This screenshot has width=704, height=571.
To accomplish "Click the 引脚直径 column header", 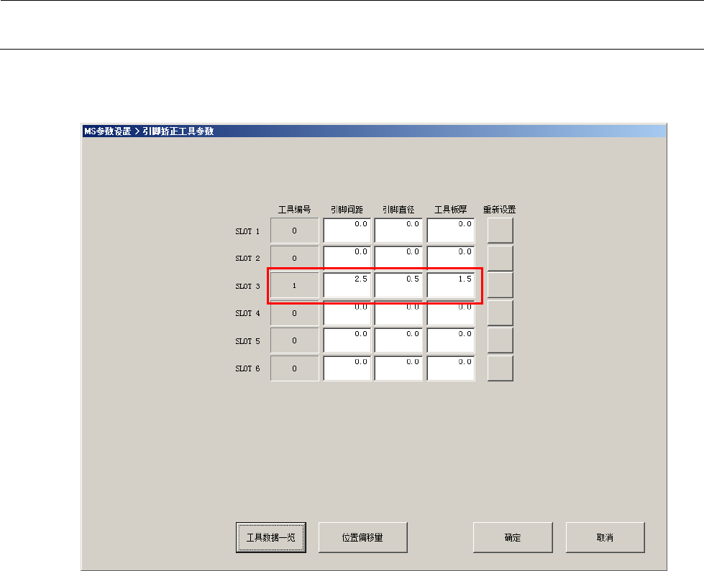I will (398, 210).
